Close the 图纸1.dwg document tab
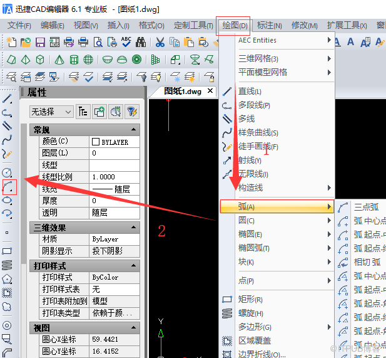Screen dimensions: 386x358 pos(210,91)
